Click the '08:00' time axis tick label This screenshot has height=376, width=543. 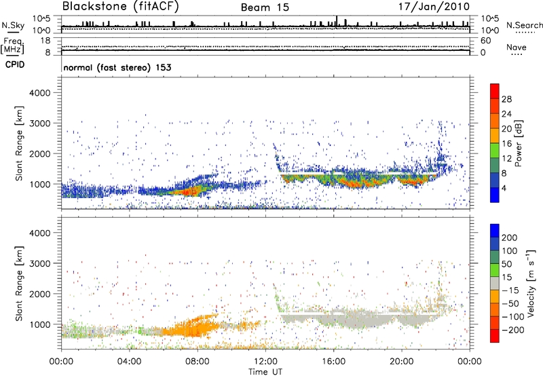click(x=198, y=362)
